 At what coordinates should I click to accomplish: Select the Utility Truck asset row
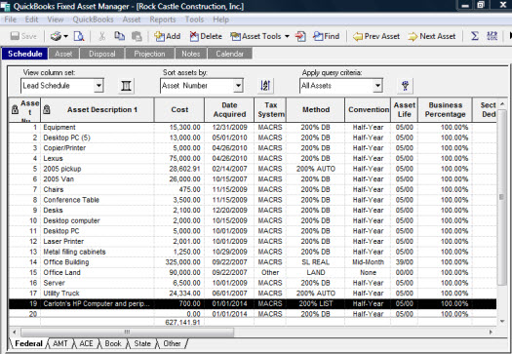tap(253, 293)
